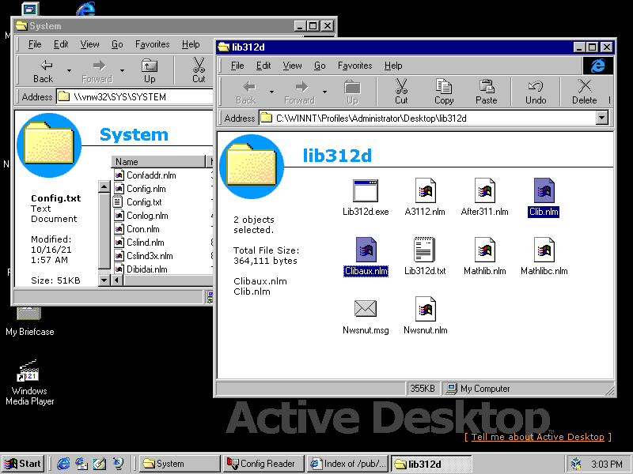This screenshot has height=474, width=633.
Task: Open the Forward history dropdown in lib312d window
Action: coord(324,92)
